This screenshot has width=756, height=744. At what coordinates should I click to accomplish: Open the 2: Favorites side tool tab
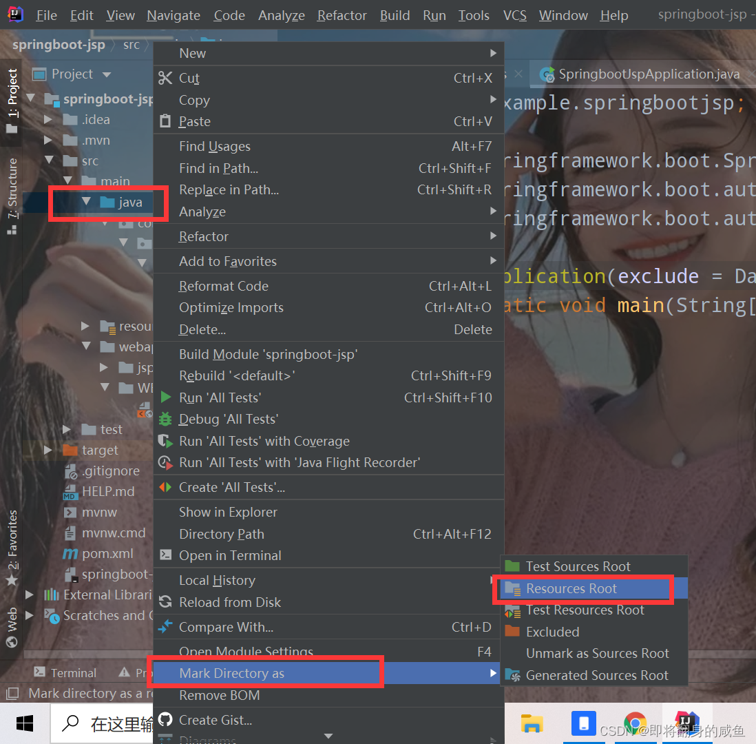point(12,547)
